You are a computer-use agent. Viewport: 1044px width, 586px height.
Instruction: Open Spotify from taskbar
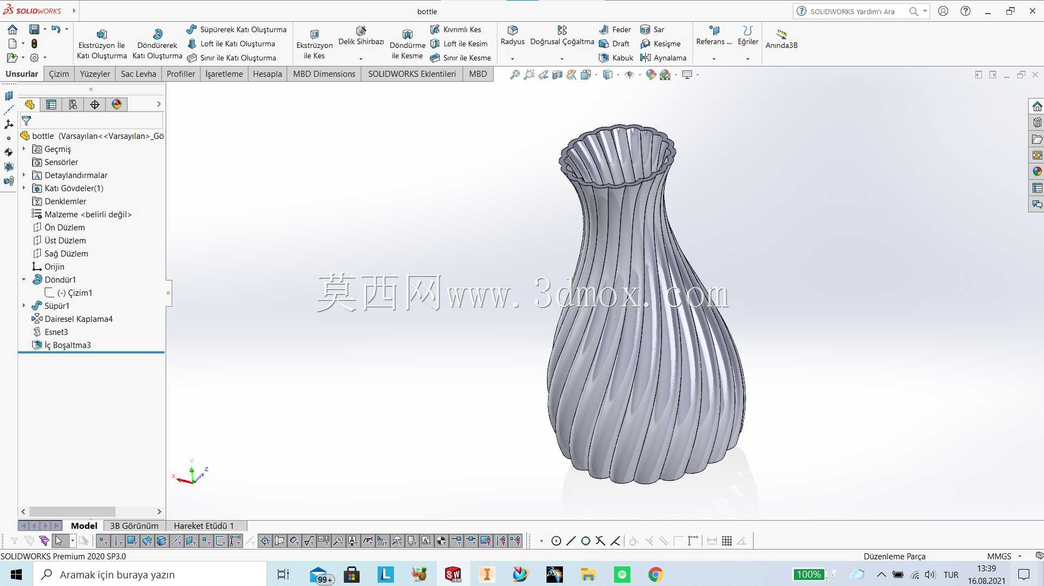[x=622, y=574]
